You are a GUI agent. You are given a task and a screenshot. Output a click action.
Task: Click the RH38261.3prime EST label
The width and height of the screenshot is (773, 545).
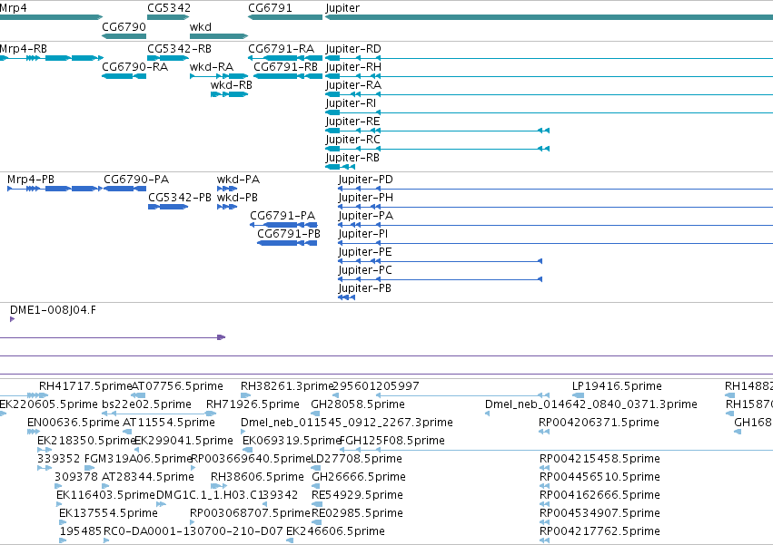tap(287, 386)
